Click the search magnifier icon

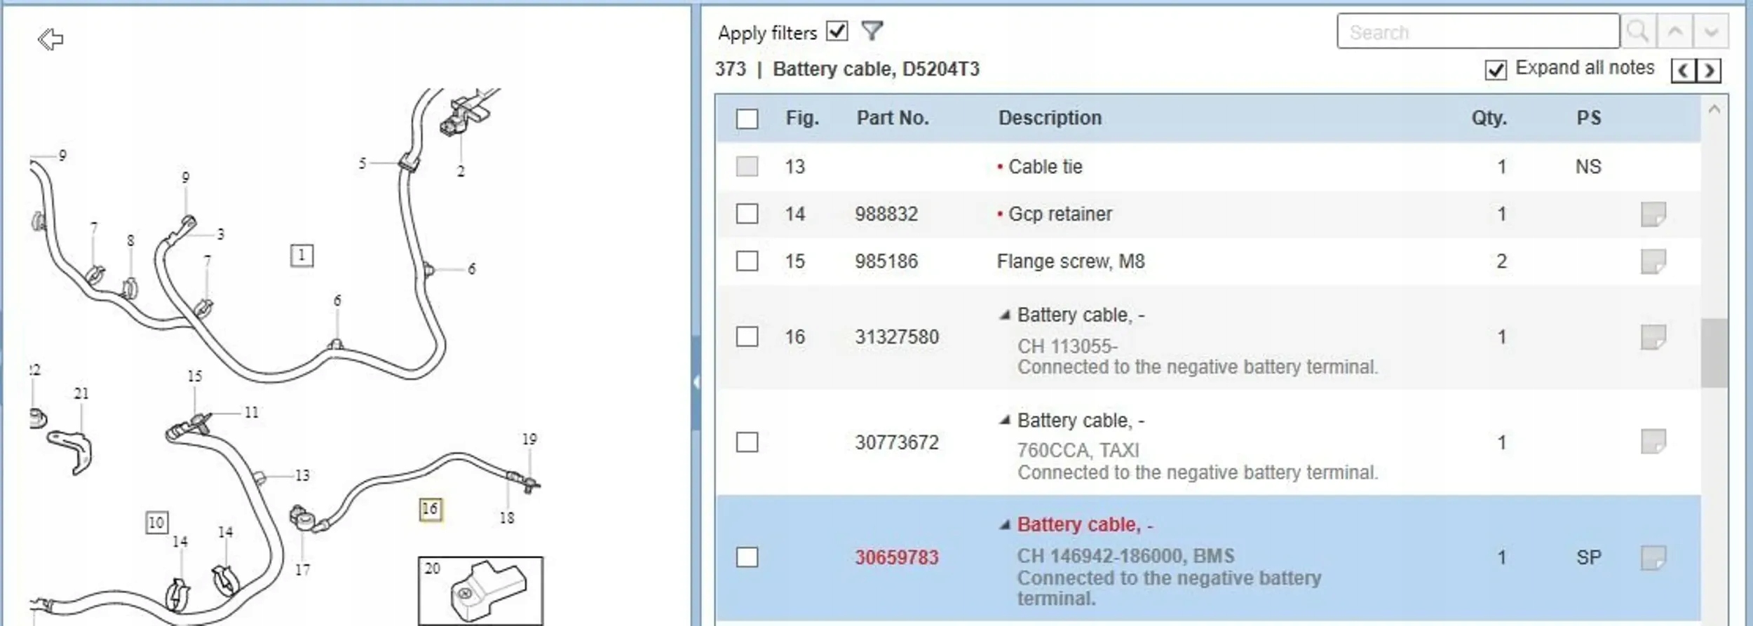pos(1638,32)
